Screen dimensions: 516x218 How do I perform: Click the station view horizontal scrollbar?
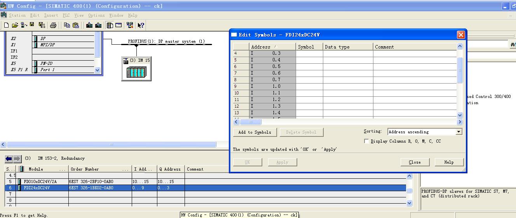(112, 145)
